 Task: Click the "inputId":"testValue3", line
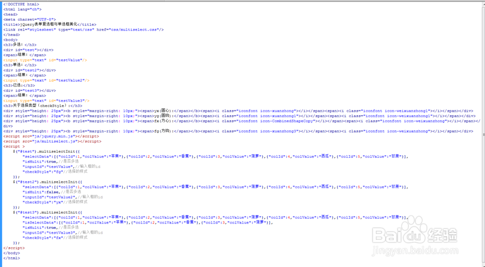pos(63,233)
